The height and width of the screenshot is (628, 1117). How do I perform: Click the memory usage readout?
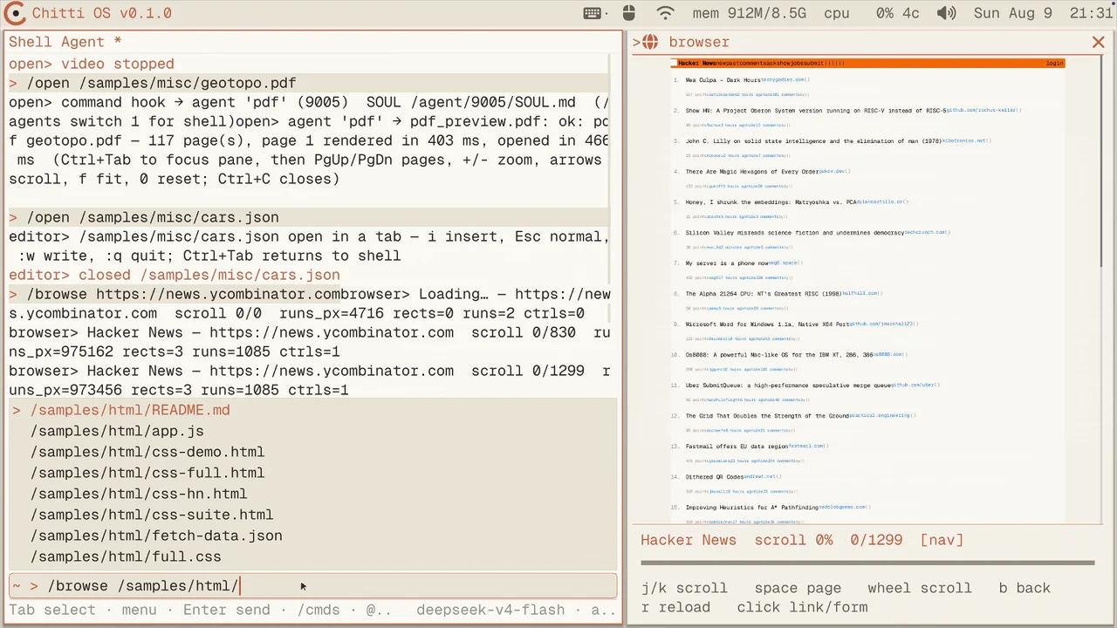(x=750, y=13)
